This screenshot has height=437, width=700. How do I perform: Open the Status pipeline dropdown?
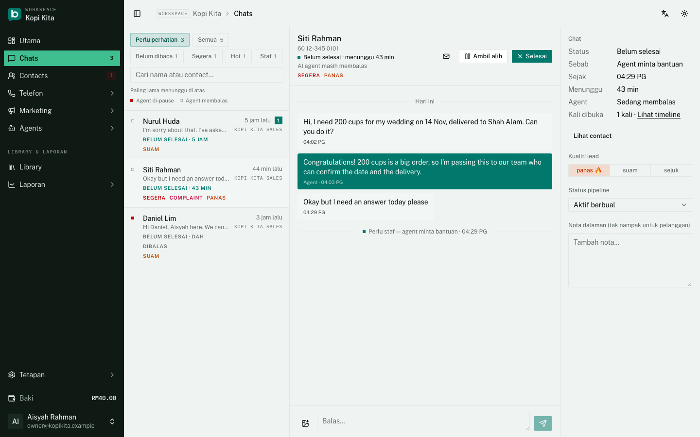630,205
